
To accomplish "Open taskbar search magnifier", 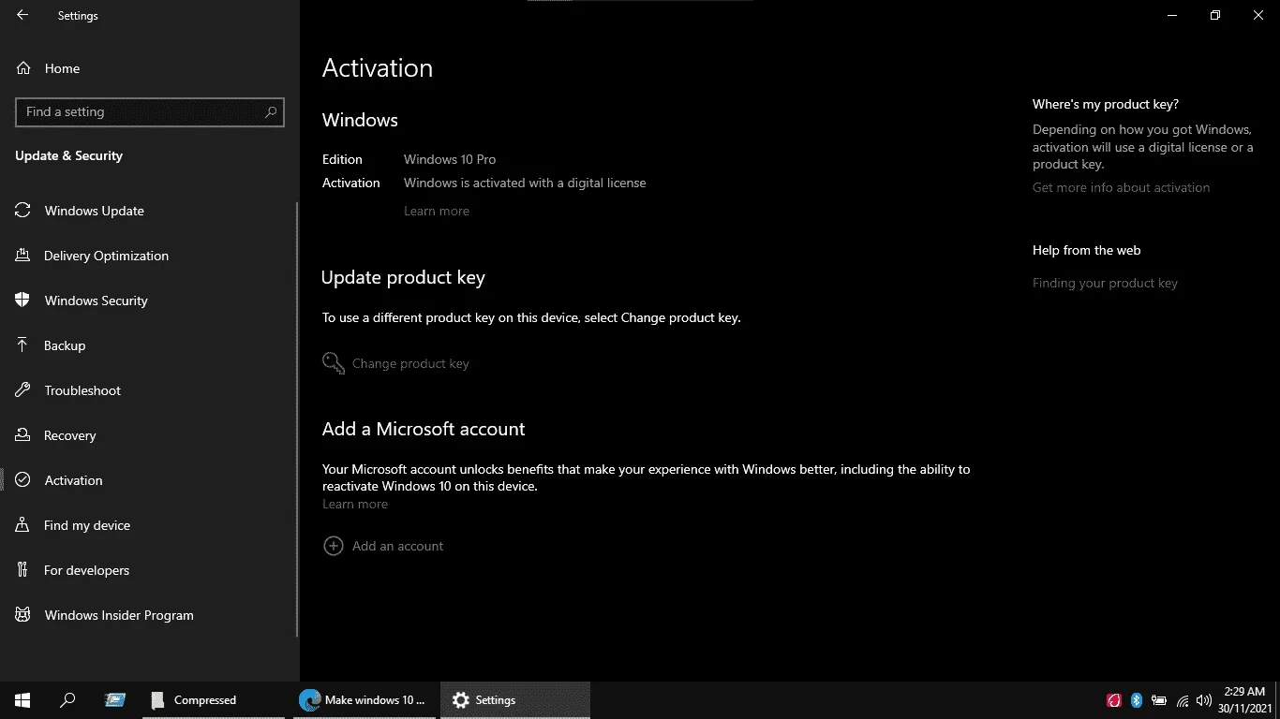I will point(67,699).
